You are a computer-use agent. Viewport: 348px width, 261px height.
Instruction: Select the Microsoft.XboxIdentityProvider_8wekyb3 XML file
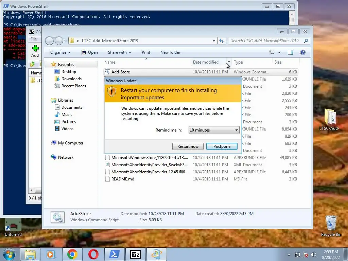(201, 165)
